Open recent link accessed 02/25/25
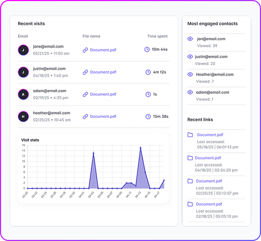 [x=209, y=181]
